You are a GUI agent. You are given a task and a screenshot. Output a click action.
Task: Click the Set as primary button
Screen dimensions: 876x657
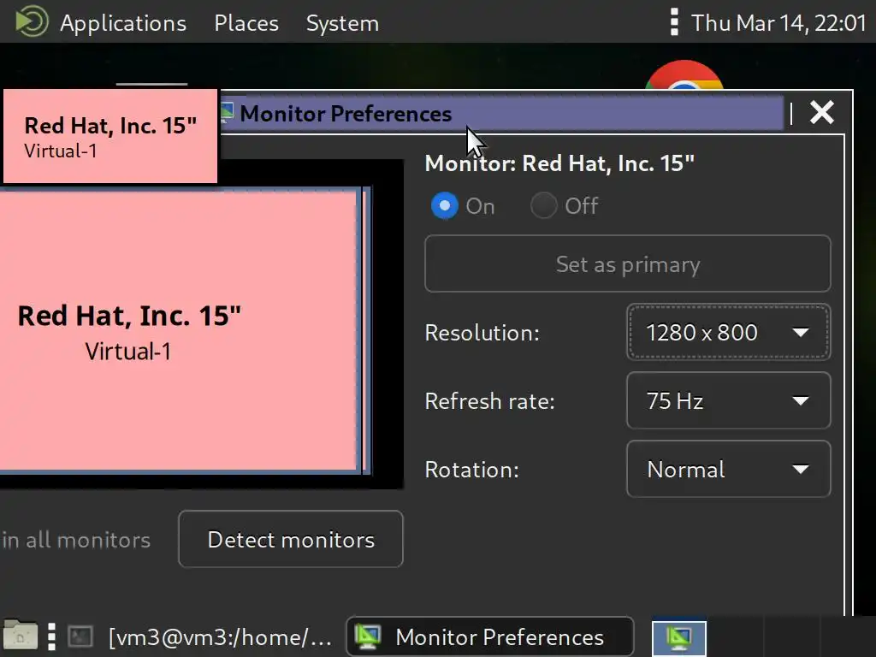pyautogui.click(x=628, y=263)
